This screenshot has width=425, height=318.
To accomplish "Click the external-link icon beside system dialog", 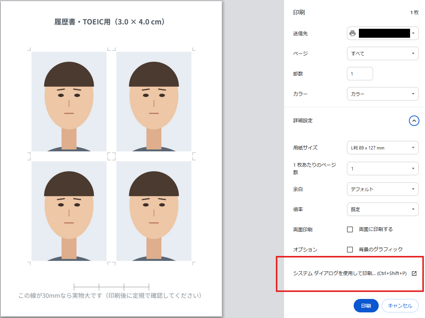I will pos(414,273).
